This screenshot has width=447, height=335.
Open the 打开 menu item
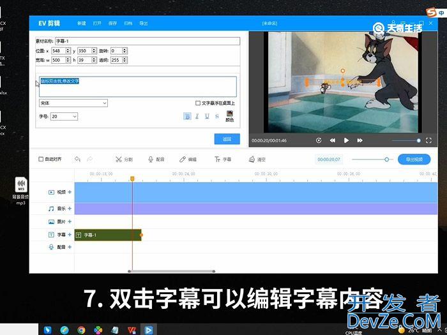(x=97, y=24)
